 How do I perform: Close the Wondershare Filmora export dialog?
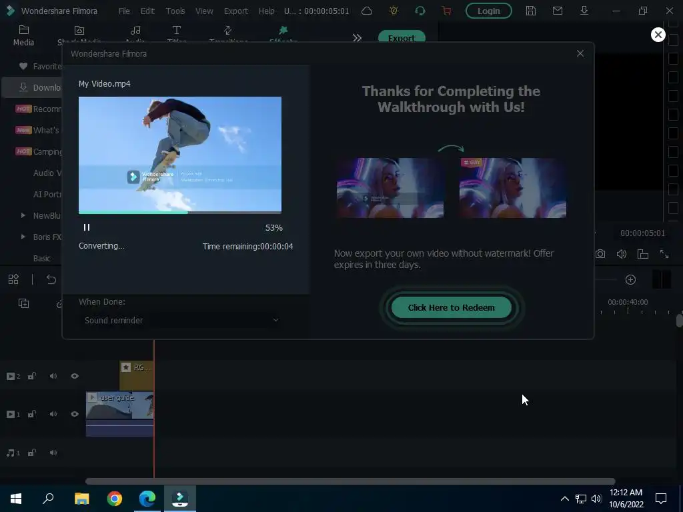(580, 53)
